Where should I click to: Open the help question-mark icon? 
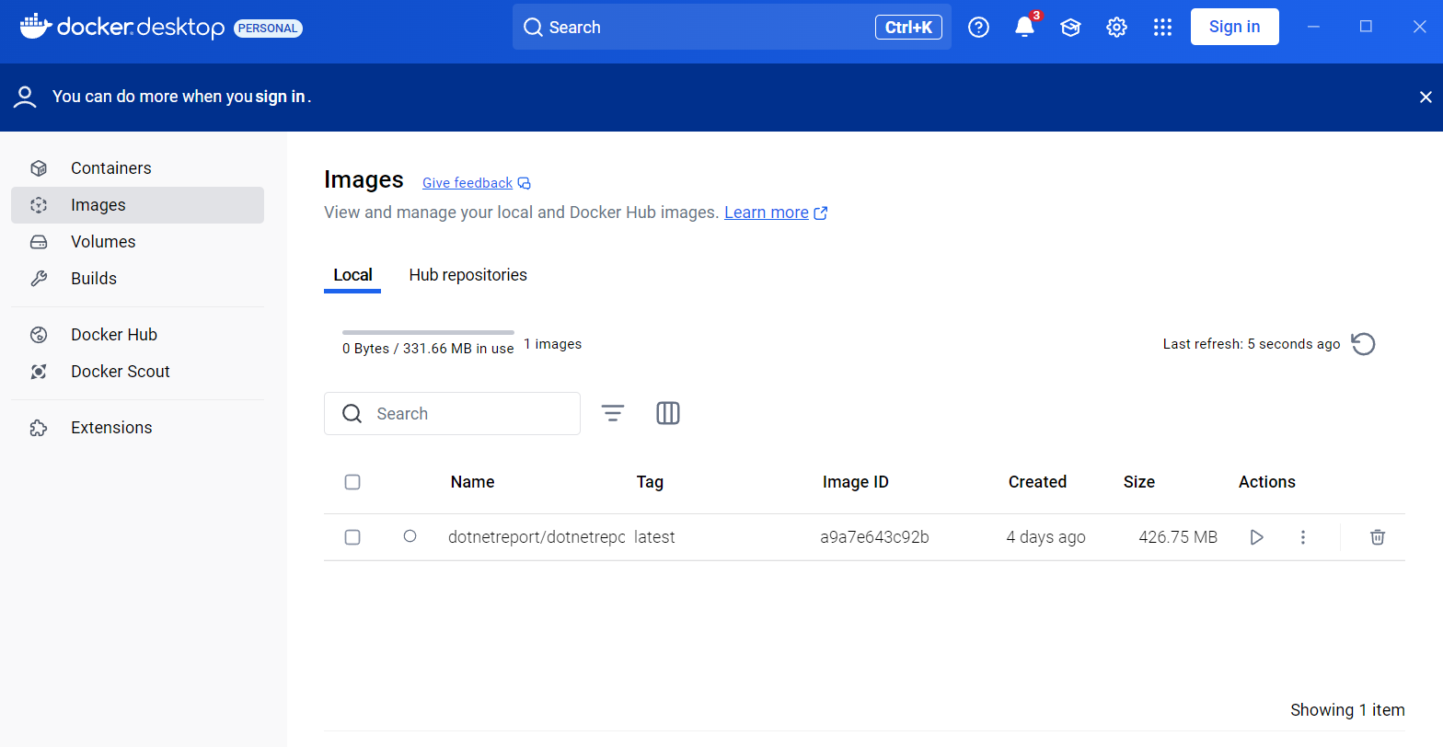coord(979,28)
